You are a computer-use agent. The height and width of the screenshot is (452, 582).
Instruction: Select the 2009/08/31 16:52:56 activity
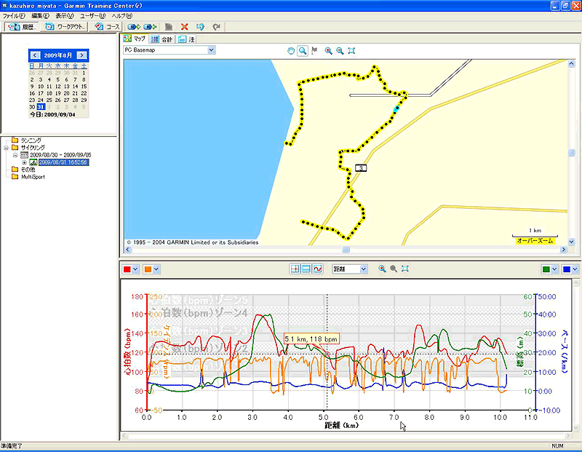point(63,162)
